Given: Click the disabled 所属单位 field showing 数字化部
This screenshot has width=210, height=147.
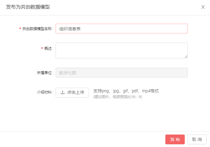Looking at the screenshot, I should (122, 73).
